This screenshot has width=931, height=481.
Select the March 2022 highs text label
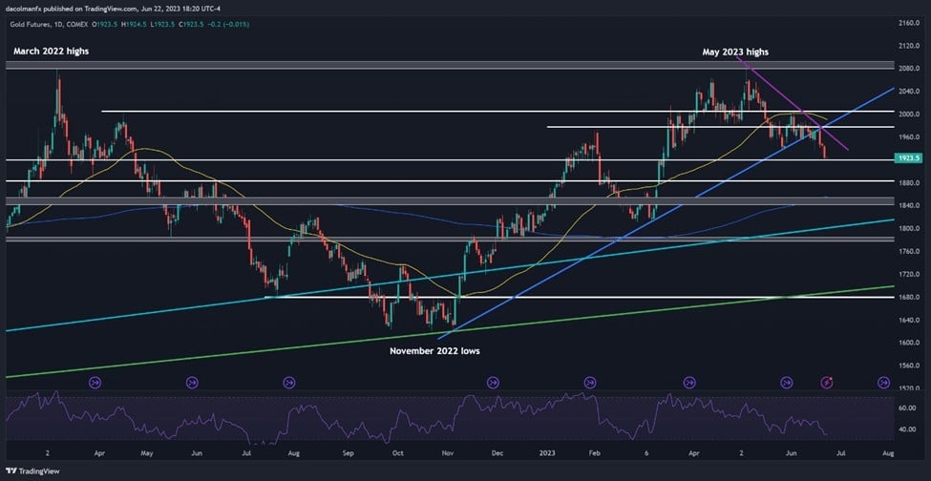[x=48, y=52]
